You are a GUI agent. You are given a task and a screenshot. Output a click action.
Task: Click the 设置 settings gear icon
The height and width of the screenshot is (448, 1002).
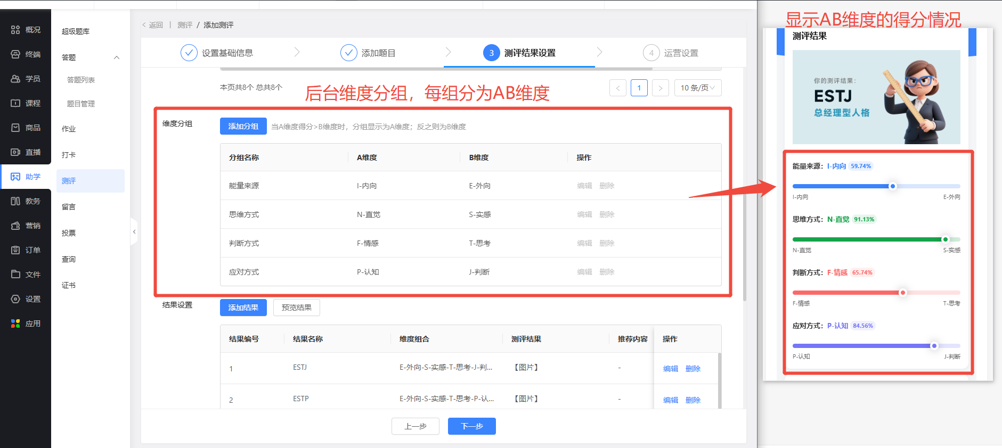click(15, 299)
